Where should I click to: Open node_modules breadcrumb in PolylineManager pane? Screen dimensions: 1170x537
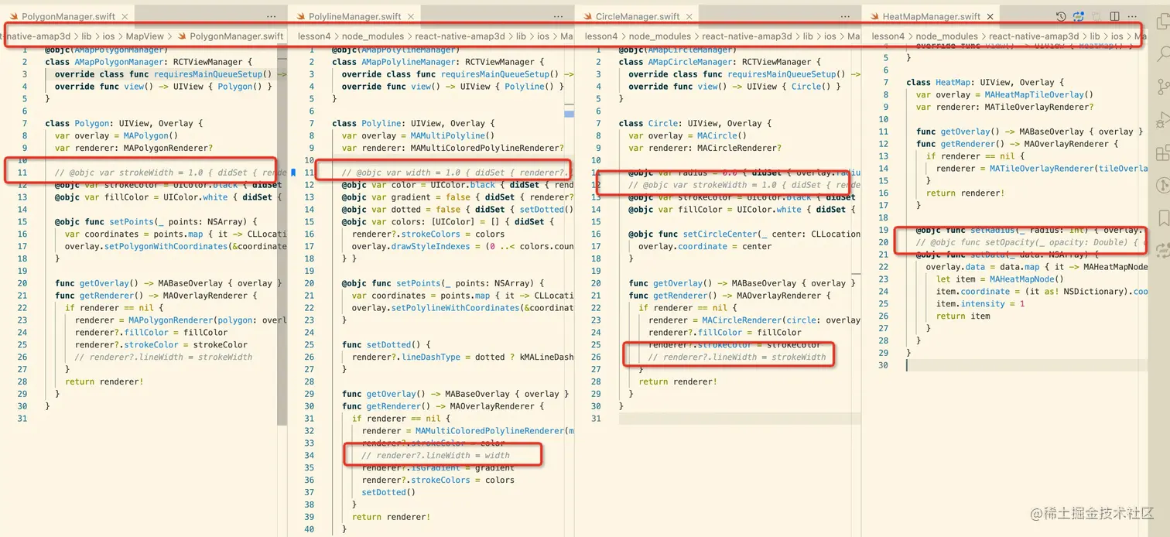(373, 36)
